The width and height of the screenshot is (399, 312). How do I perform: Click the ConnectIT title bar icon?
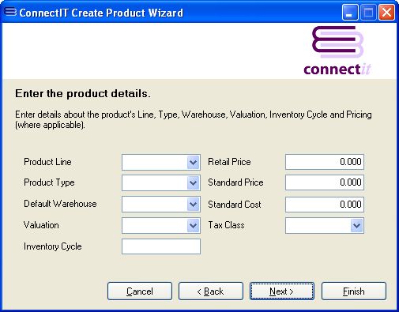[x=10, y=12]
